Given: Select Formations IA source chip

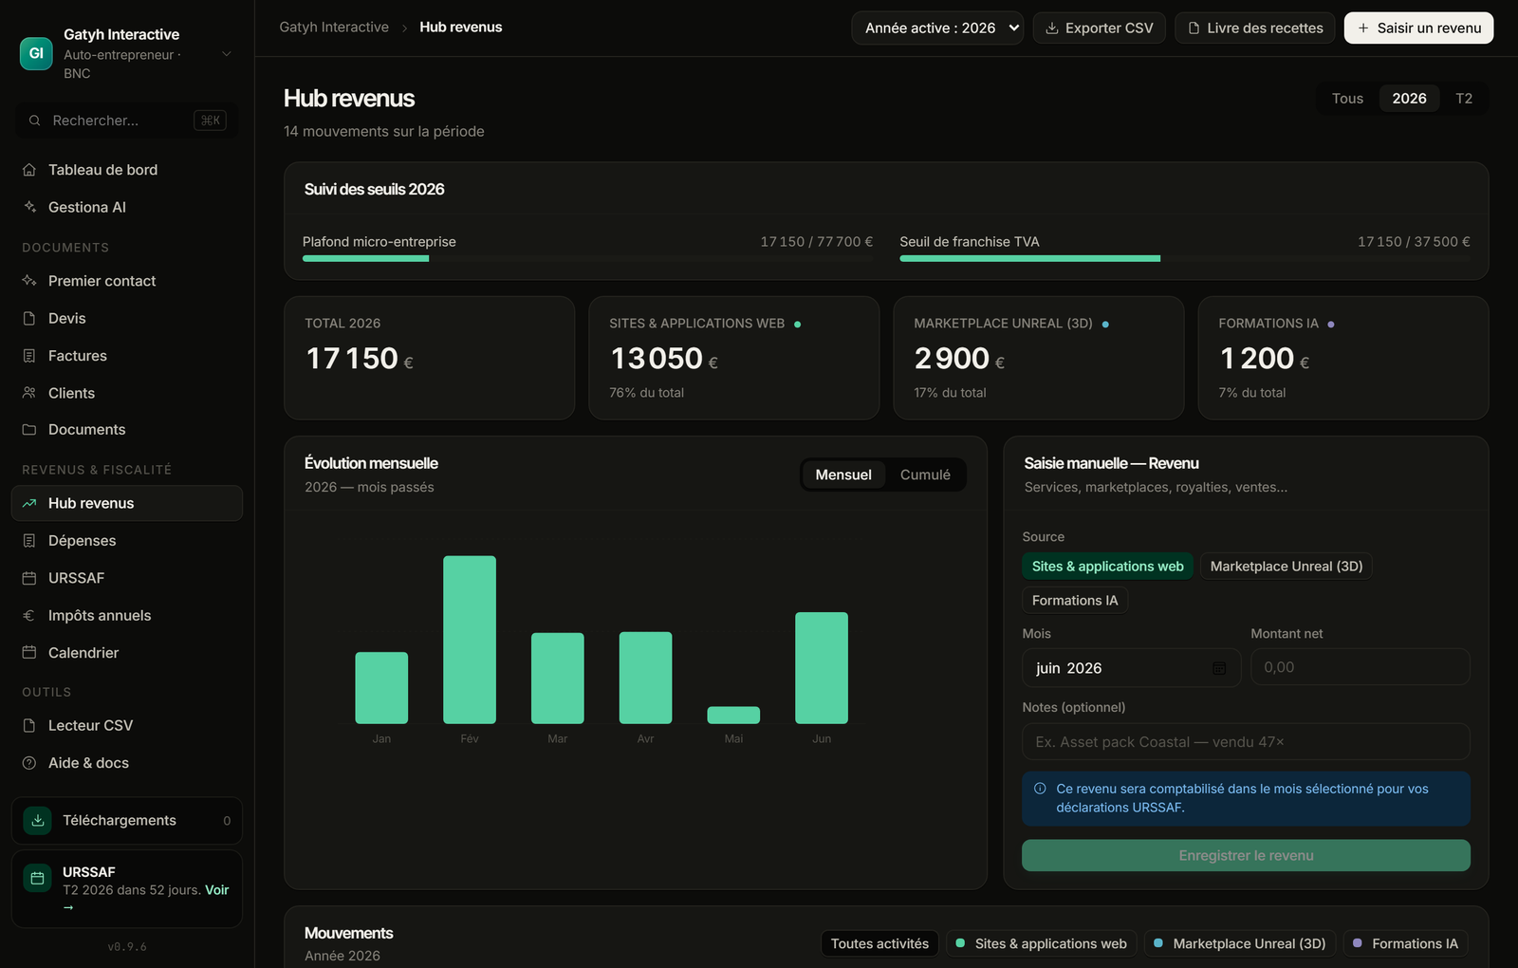Looking at the screenshot, I should point(1075,601).
